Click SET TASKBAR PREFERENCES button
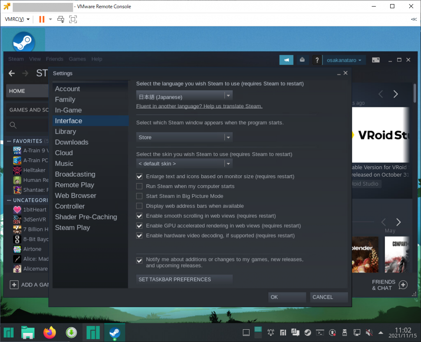Image resolution: width=421 pixels, height=342 pixels. point(184,279)
